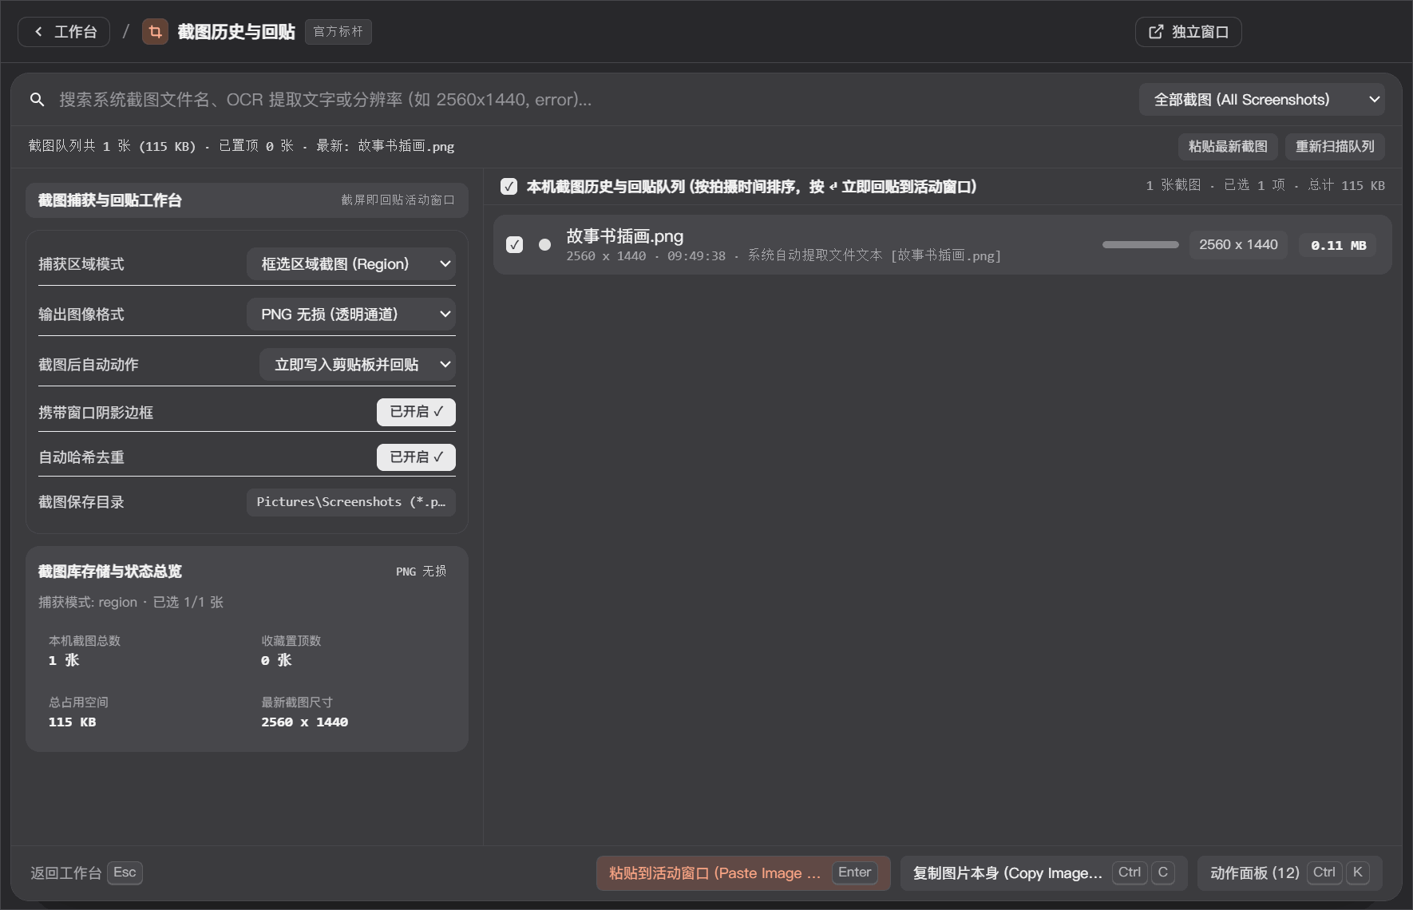
Task: Click the crop icon beside 截图历史与回贴
Action: (155, 32)
